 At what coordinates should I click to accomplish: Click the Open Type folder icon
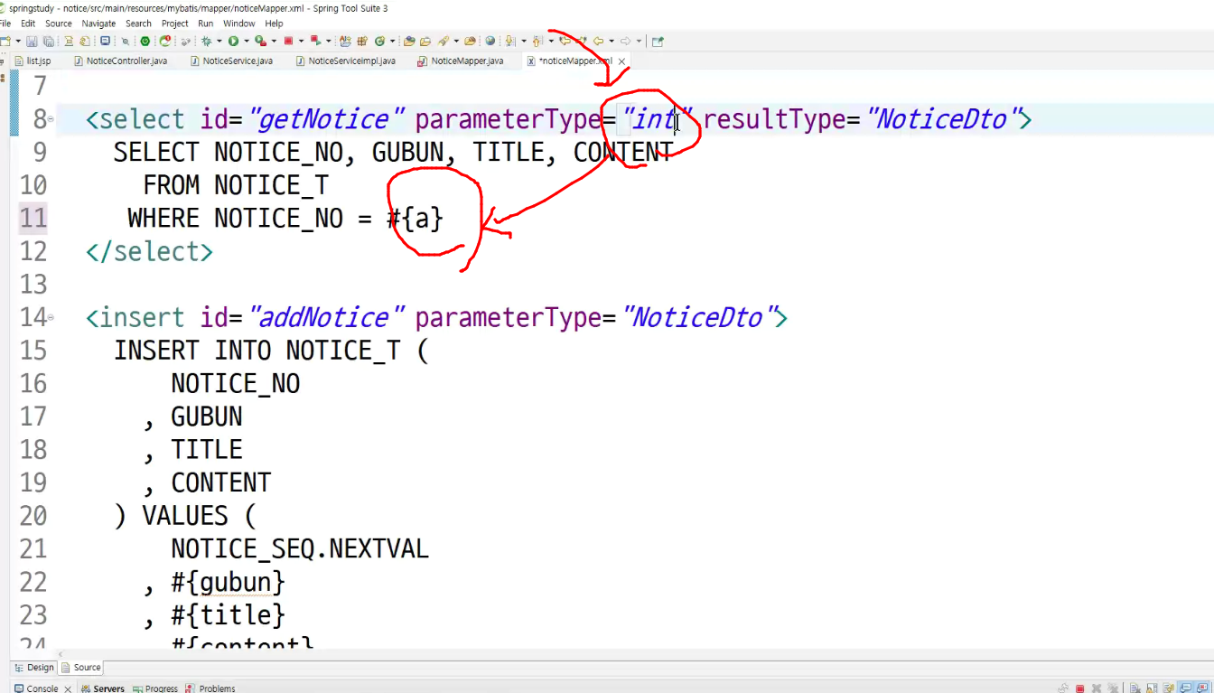coord(409,41)
